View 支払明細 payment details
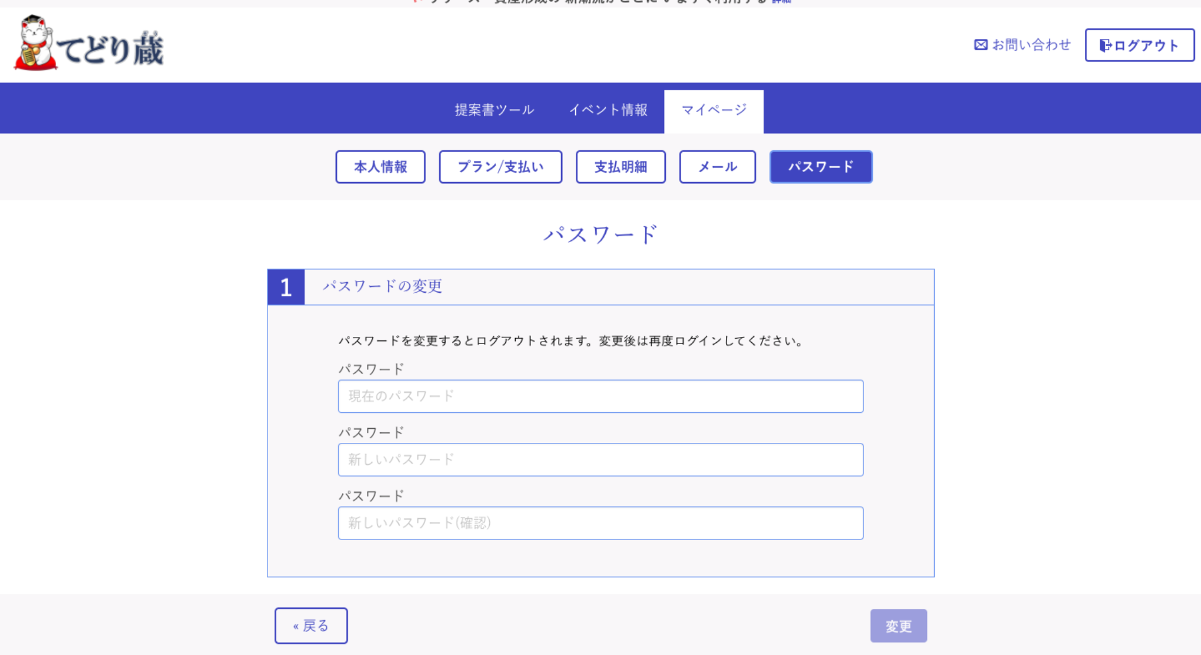Viewport: 1201px width, 655px height. tap(621, 167)
